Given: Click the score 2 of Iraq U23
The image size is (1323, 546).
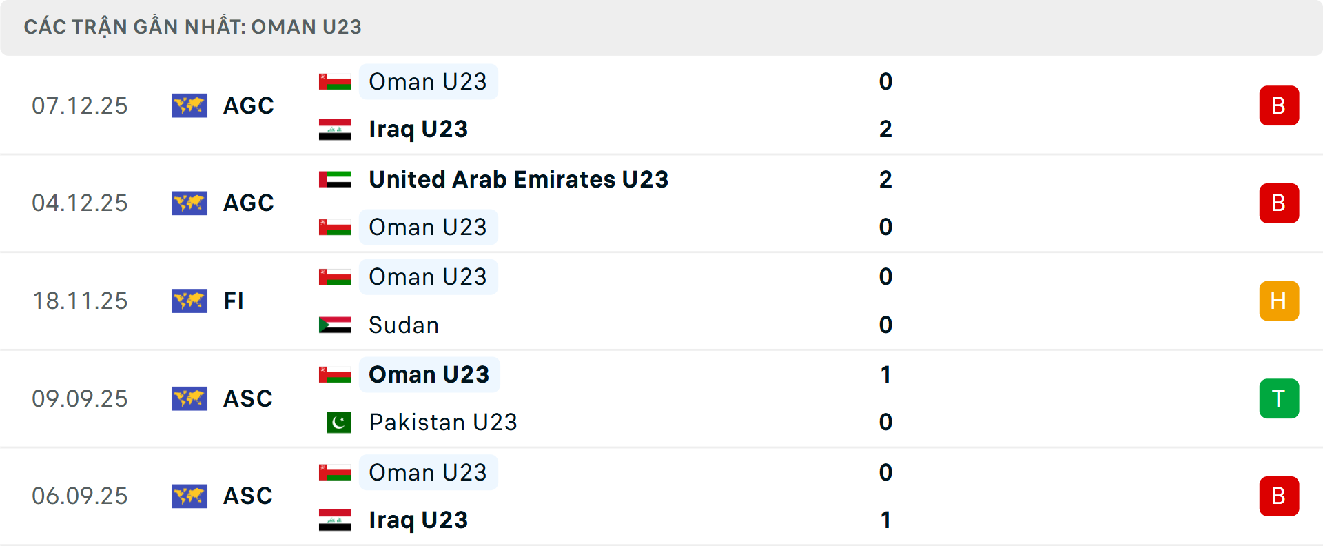Looking at the screenshot, I should click(x=888, y=128).
